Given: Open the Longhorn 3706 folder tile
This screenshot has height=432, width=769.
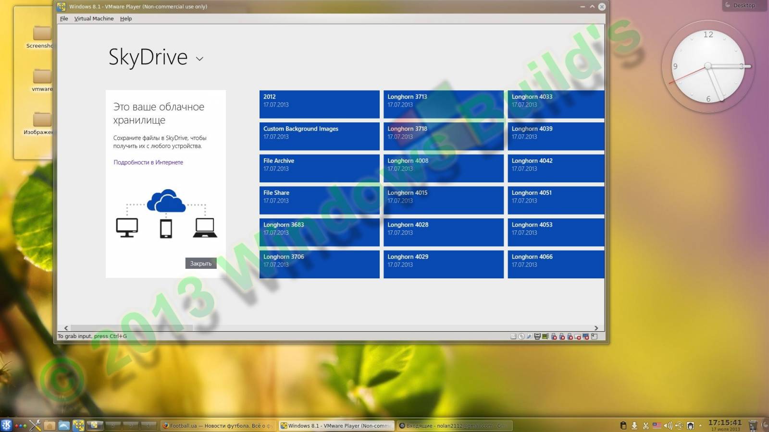Looking at the screenshot, I should pos(319,264).
